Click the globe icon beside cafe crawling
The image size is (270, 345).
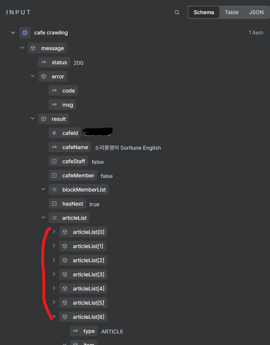pos(25,33)
